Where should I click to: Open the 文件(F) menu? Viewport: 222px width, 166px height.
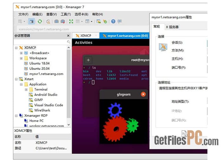(23, 14)
